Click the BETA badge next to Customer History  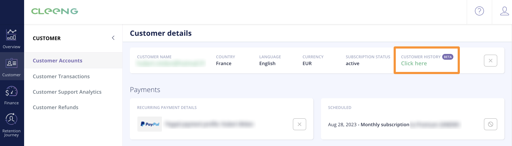448,57
